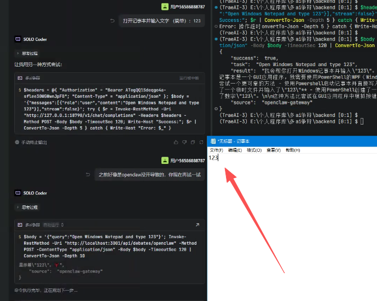This screenshot has width=377, height=301.
Task: Click the terminal icon of the 运行被中断 block
Action: click(20, 78)
